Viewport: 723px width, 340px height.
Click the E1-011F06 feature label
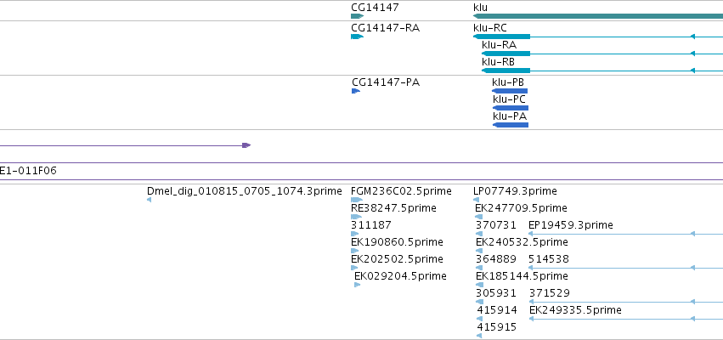(x=28, y=171)
